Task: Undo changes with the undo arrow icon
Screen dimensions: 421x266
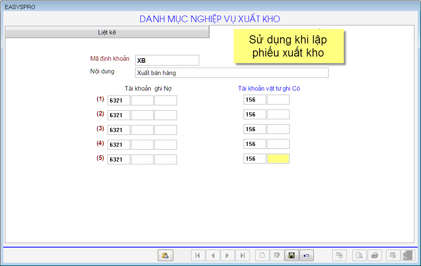Action: [x=306, y=255]
